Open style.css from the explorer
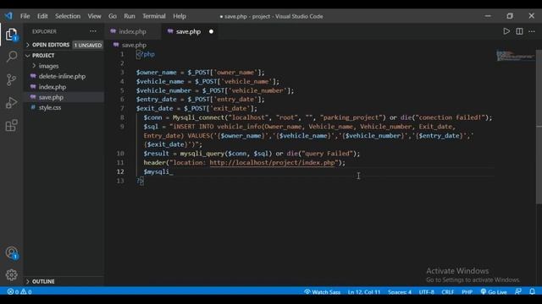Image resolution: width=542 pixels, height=304 pixels. coord(50,107)
